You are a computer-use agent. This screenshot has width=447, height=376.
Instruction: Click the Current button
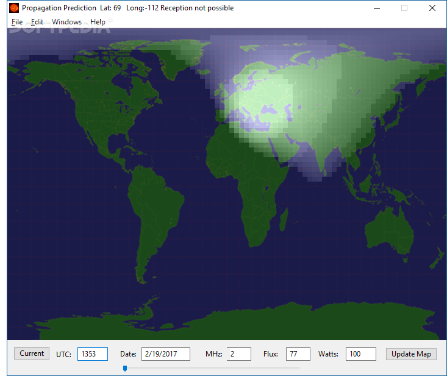[x=32, y=353]
